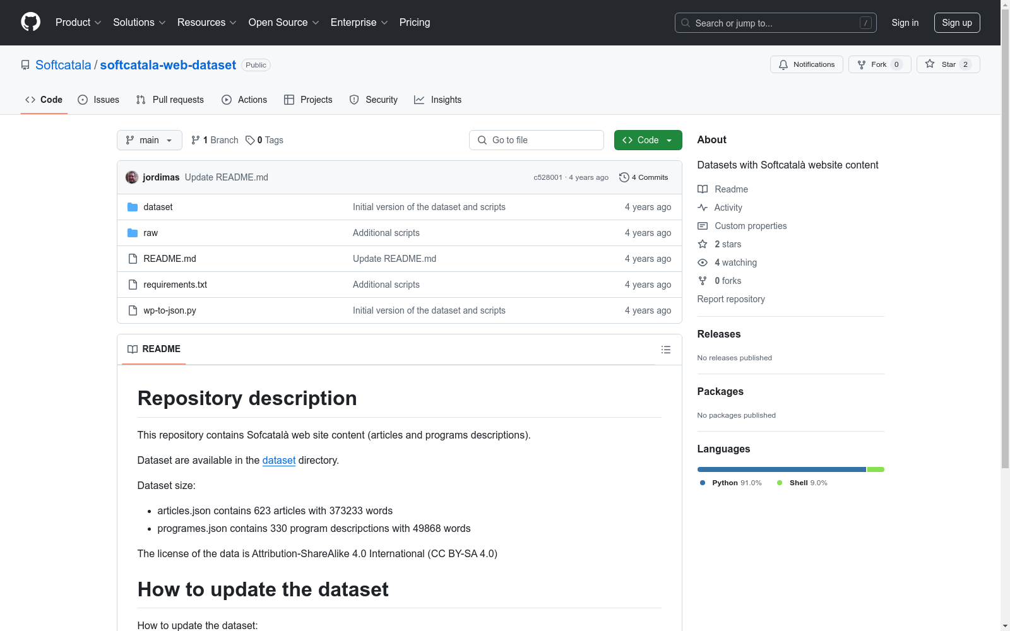
Task: Open the GitHub homepage logo
Action: 30,22
